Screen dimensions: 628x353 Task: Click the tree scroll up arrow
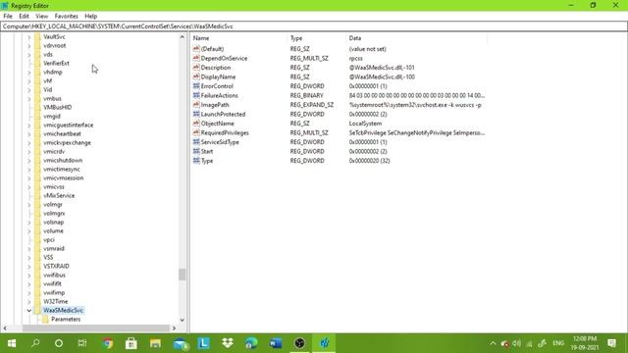pyautogui.click(x=183, y=37)
